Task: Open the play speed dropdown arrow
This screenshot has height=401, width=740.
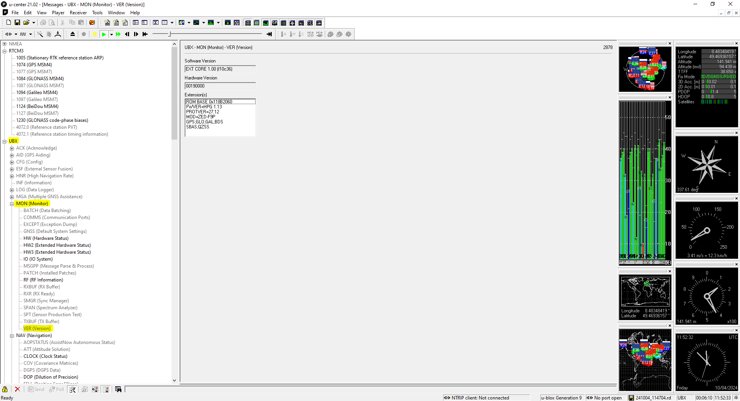Action: 111,34
